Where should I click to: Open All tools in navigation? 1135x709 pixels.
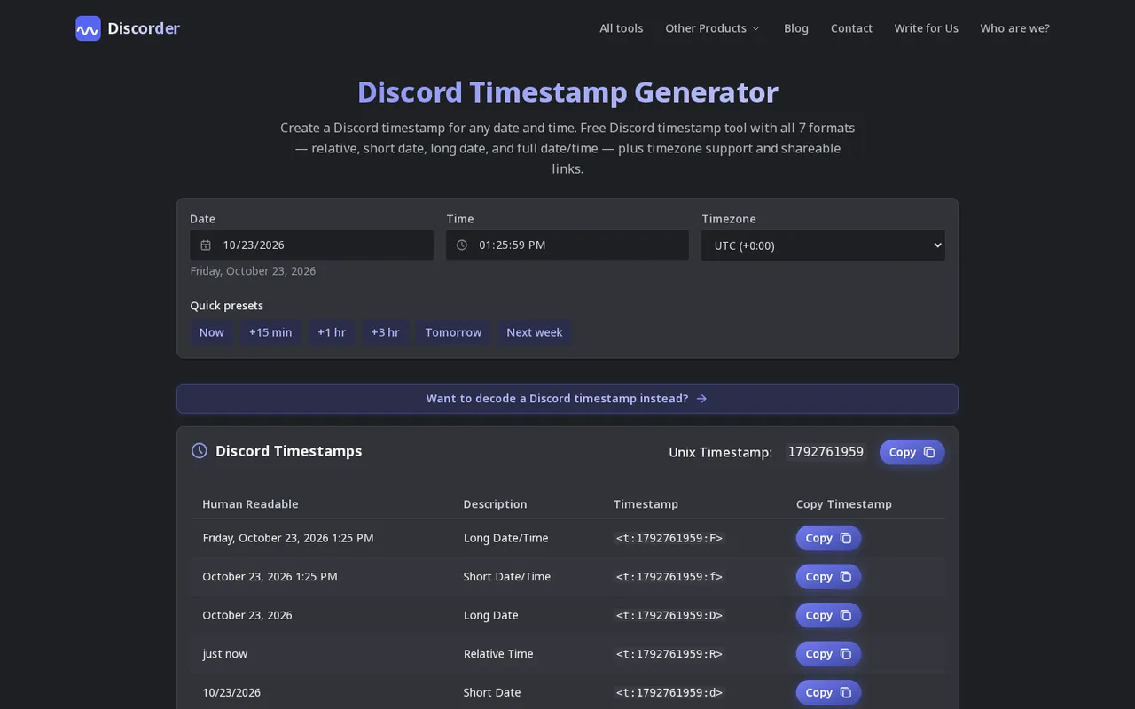point(622,28)
